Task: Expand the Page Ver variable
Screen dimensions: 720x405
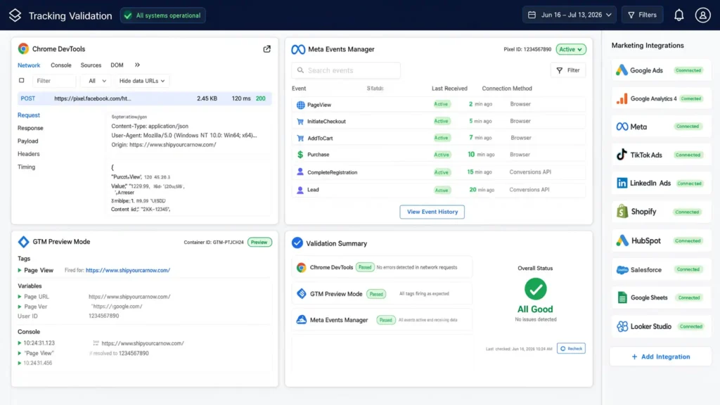Action: [x=20, y=307]
